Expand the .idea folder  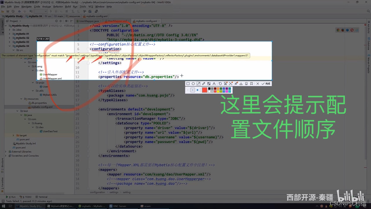coord(10,30)
